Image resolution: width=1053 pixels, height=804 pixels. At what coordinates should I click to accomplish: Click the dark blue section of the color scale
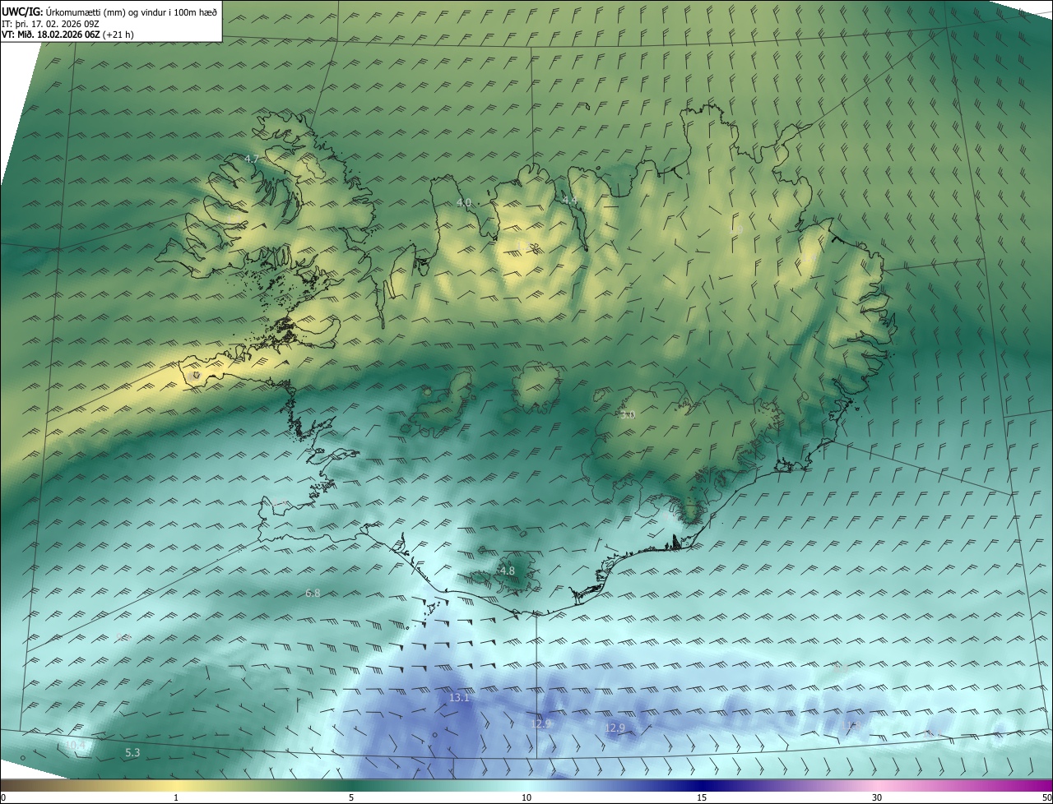point(702,785)
